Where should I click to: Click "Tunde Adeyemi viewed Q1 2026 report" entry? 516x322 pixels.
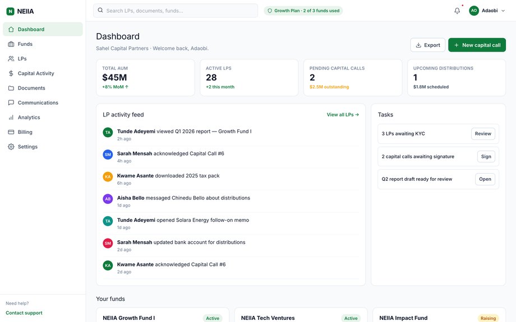coord(231,135)
